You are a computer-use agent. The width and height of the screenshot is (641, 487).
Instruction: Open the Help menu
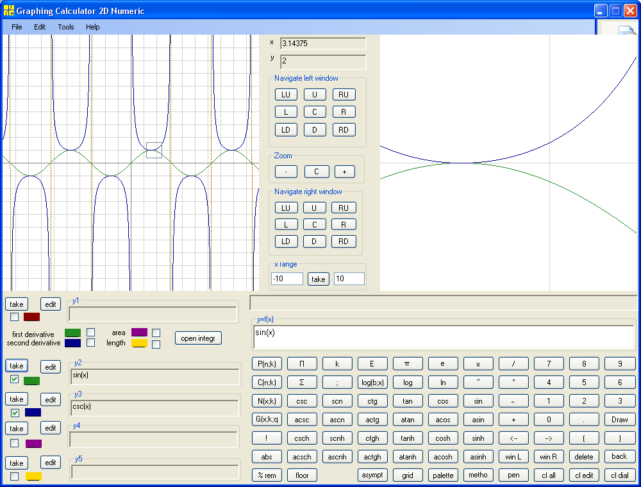click(93, 27)
